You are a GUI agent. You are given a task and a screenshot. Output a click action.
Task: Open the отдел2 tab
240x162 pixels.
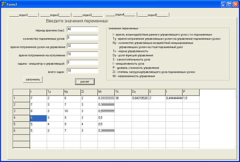(x=55, y=15)
